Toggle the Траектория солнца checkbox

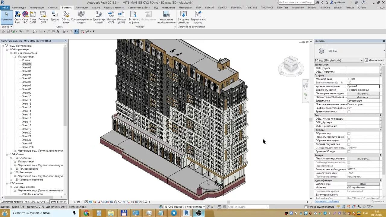(x=349, y=112)
